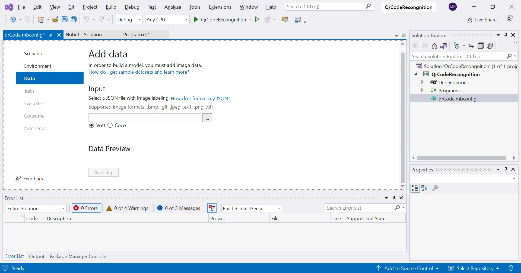Click the Live Share icon
This screenshot has height=273, width=521.
click(469, 20)
